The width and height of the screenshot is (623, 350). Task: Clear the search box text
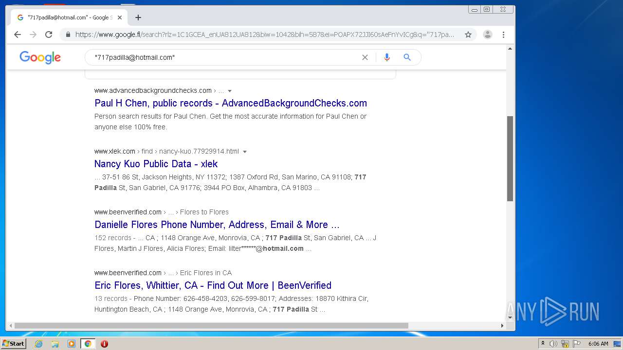365,57
